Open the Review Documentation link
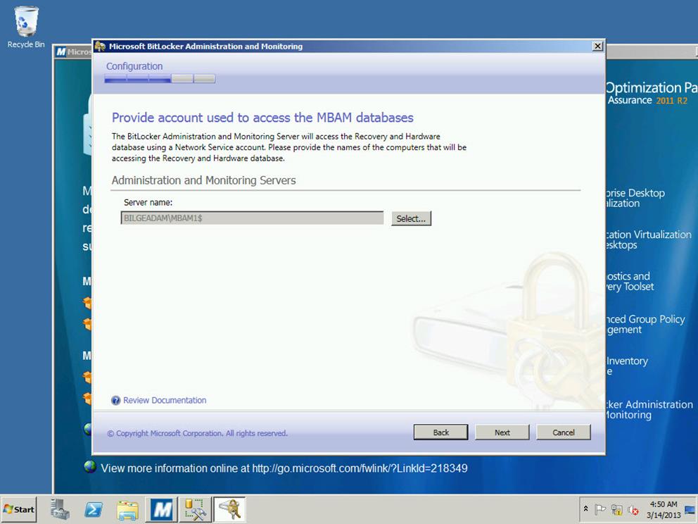Screen dimensions: 698x524 tap(165, 400)
